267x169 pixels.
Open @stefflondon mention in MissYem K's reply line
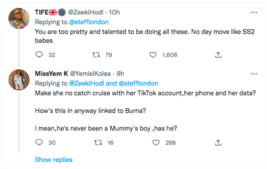(139, 83)
